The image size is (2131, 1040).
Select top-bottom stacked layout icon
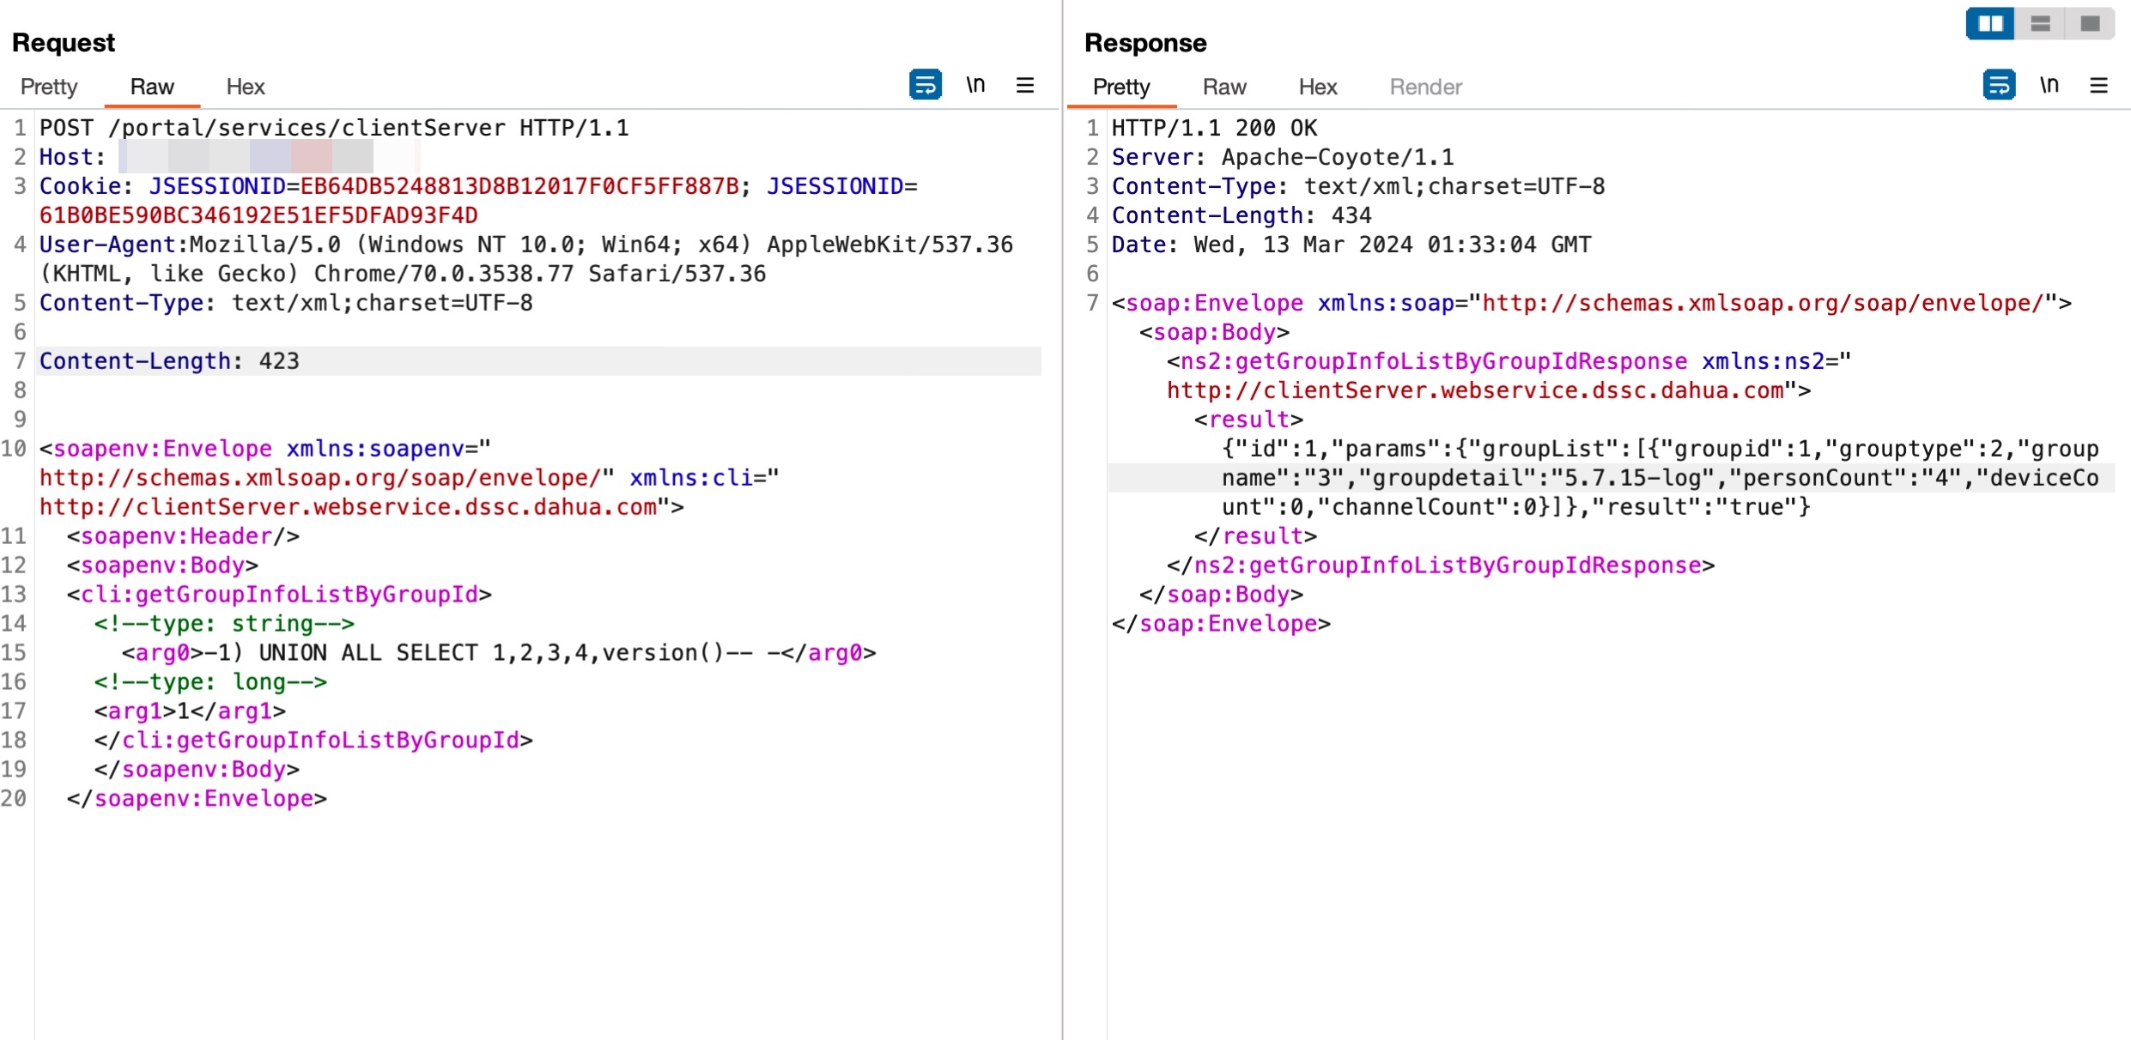[2040, 24]
